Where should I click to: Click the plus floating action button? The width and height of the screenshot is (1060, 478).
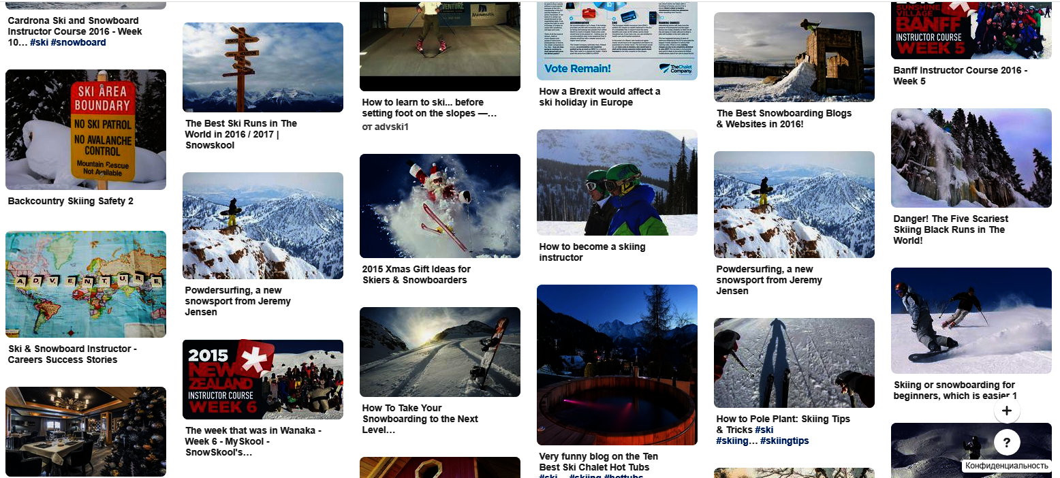(x=1007, y=411)
